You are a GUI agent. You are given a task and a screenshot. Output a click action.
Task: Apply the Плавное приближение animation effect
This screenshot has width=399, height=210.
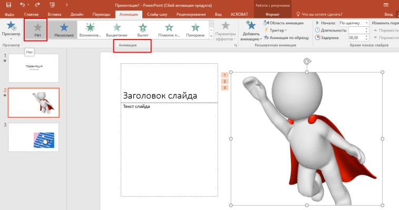[169, 29]
